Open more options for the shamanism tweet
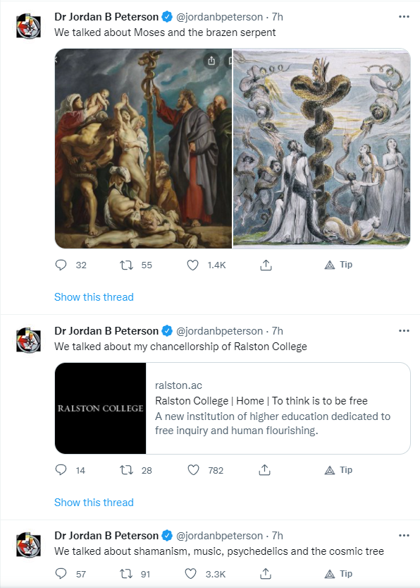420x588 pixels. pos(404,536)
